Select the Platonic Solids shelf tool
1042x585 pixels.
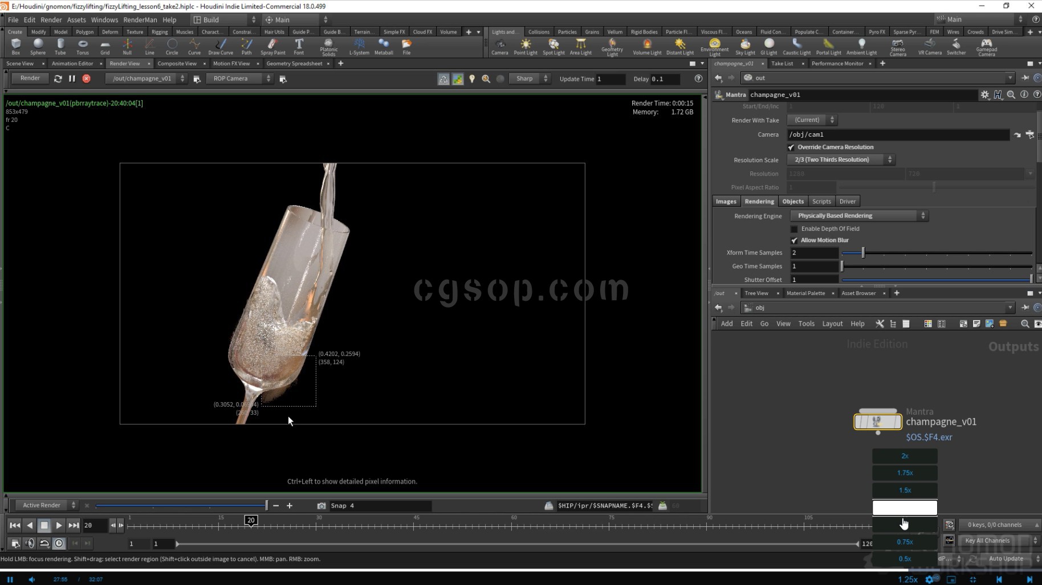click(x=328, y=47)
